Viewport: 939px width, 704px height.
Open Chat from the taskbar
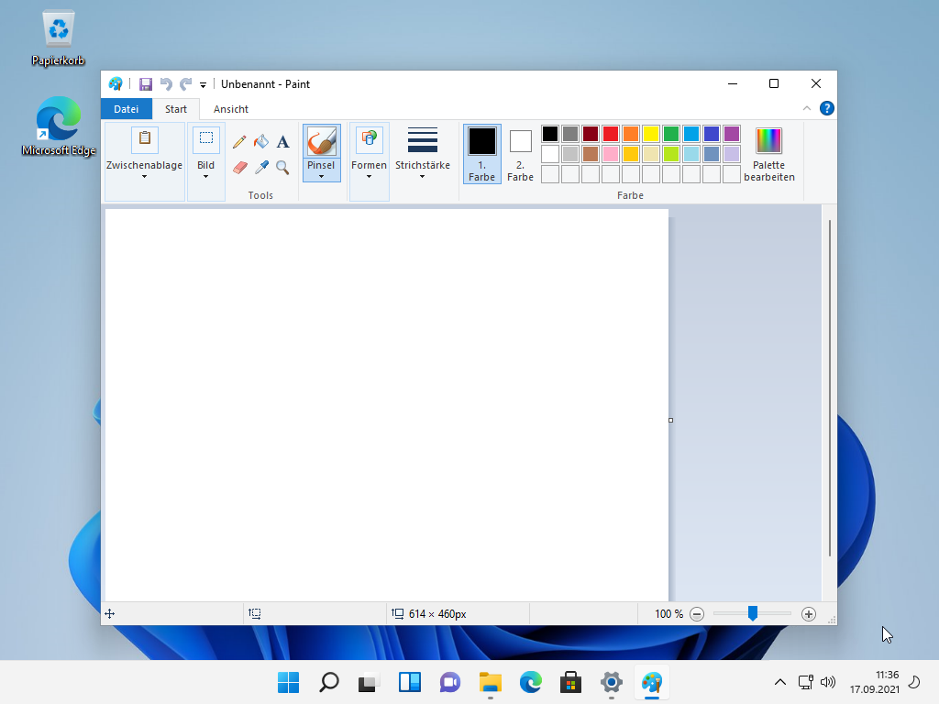click(449, 682)
